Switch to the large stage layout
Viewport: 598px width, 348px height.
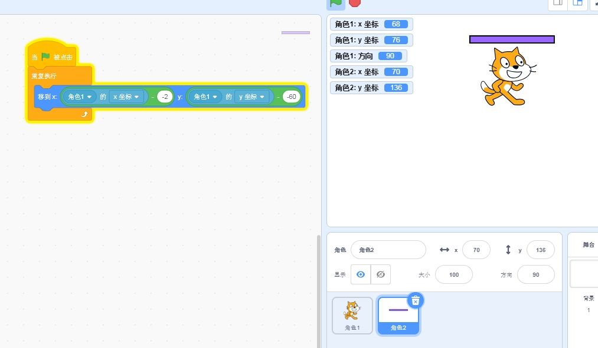(577, 3)
